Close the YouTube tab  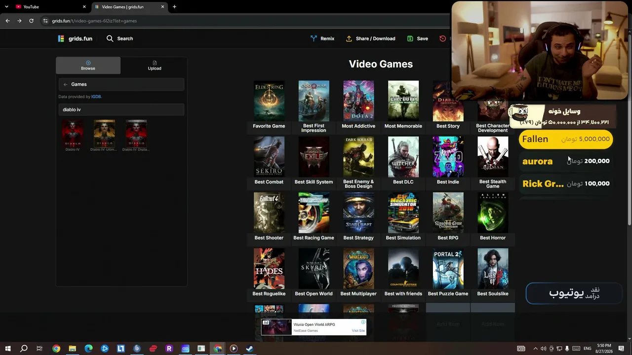(84, 7)
